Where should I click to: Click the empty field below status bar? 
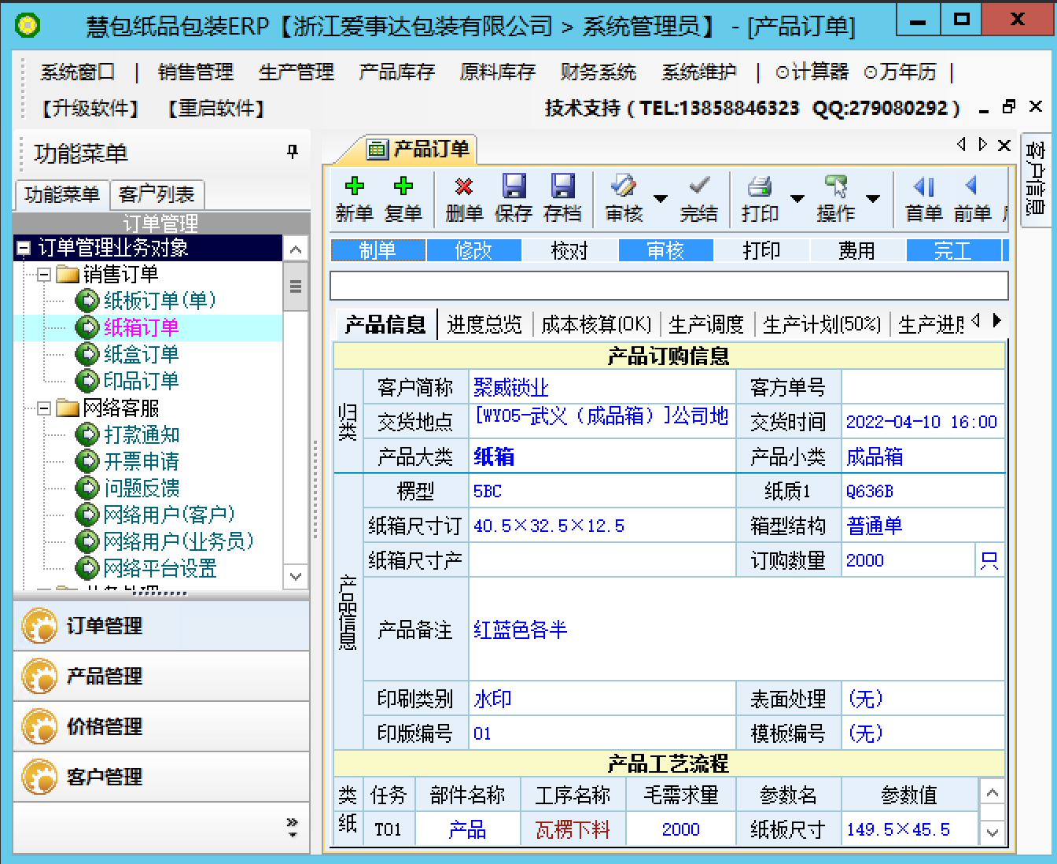click(x=669, y=286)
